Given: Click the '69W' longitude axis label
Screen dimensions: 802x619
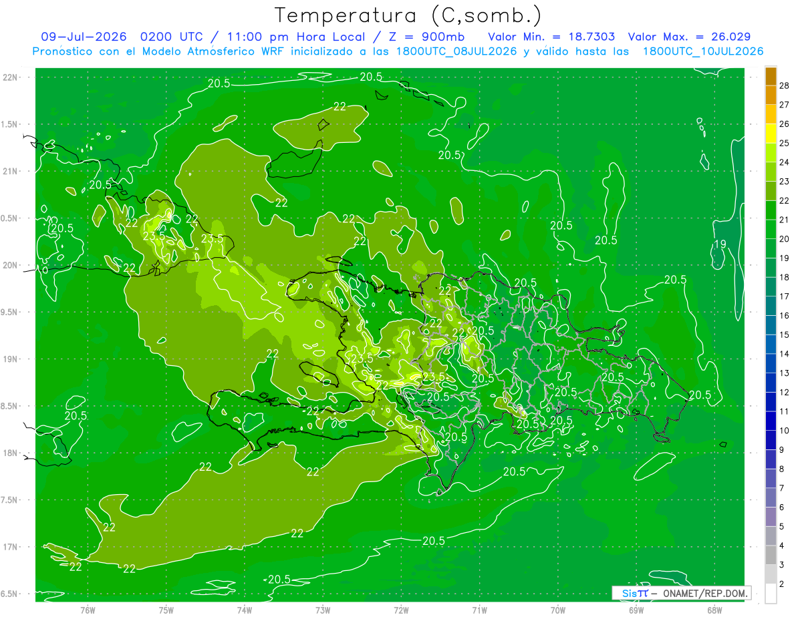Looking at the screenshot, I should (636, 610).
